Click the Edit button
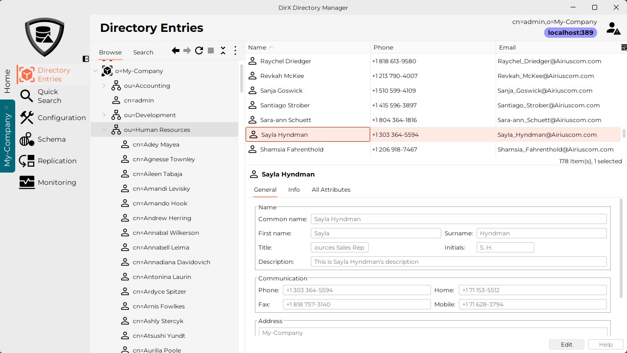This screenshot has height=353, width=627. coord(566,344)
